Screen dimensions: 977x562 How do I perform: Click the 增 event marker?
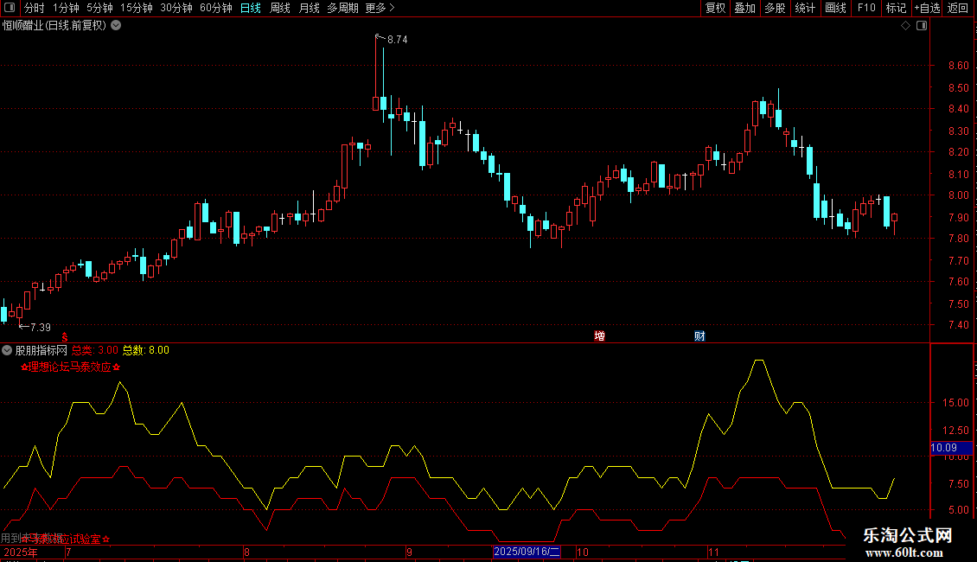599,335
